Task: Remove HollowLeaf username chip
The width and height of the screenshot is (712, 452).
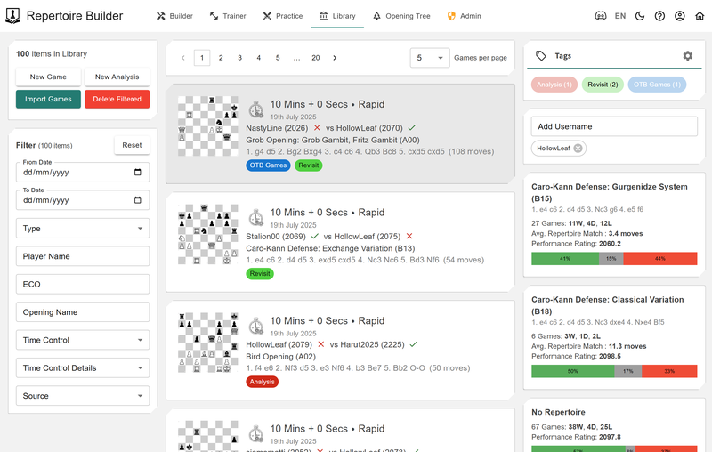Action: (578, 149)
